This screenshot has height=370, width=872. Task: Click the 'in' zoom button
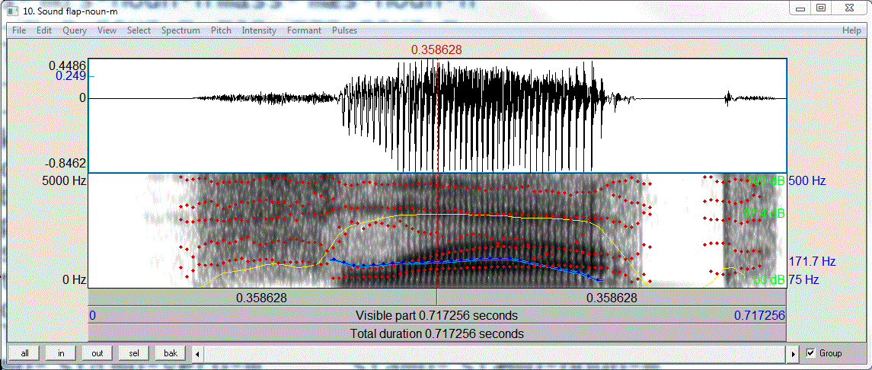[x=61, y=352]
